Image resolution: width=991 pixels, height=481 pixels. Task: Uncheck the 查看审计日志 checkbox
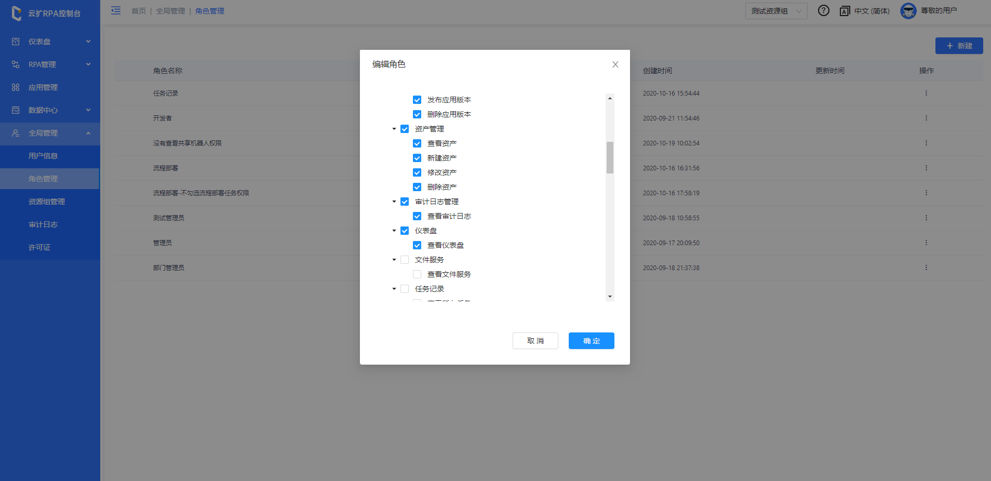[x=417, y=216]
